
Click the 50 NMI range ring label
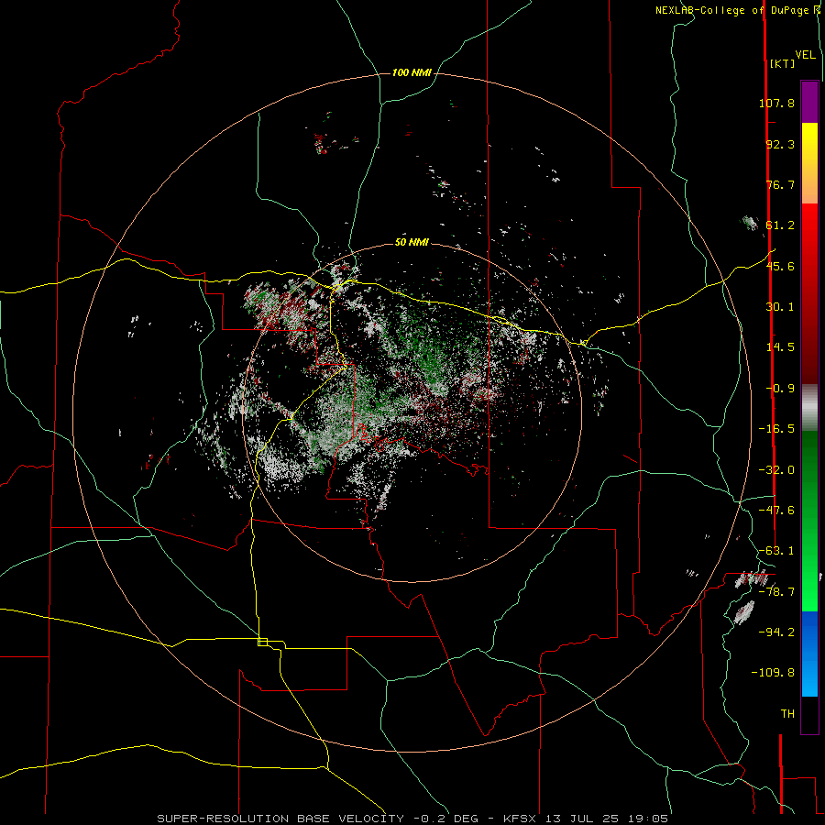coord(412,243)
